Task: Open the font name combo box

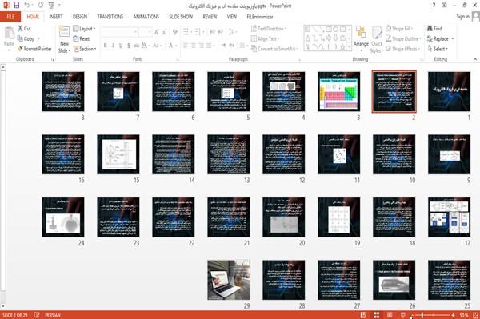Action: click(119, 32)
